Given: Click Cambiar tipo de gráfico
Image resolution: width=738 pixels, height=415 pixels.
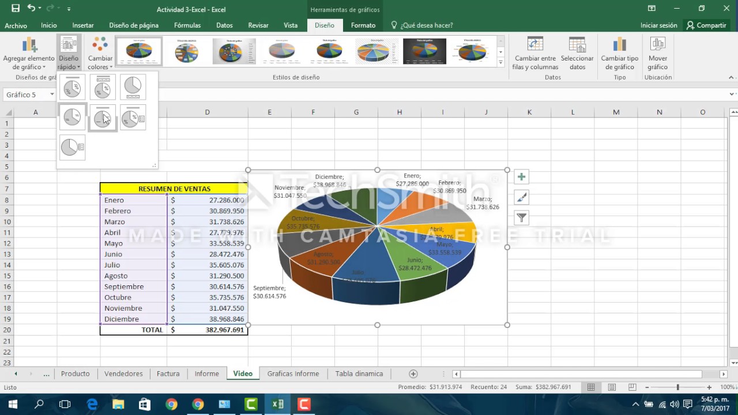Looking at the screenshot, I should point(620,54).
